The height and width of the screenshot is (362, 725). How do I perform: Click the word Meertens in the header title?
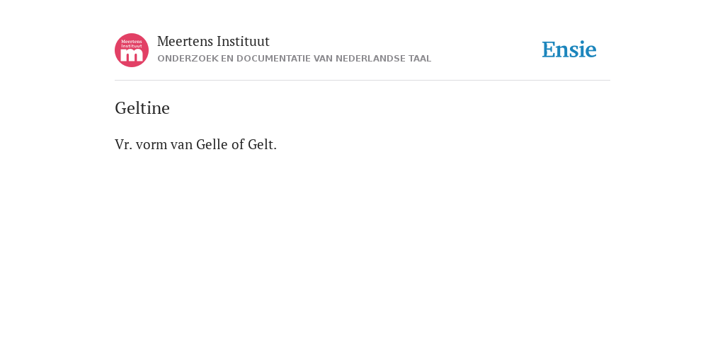[x=185, y=42]
